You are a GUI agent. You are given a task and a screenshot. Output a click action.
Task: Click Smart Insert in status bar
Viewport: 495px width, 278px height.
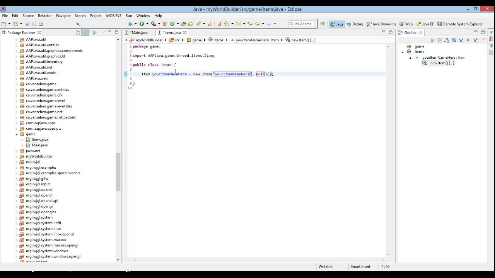click(360, 266)
